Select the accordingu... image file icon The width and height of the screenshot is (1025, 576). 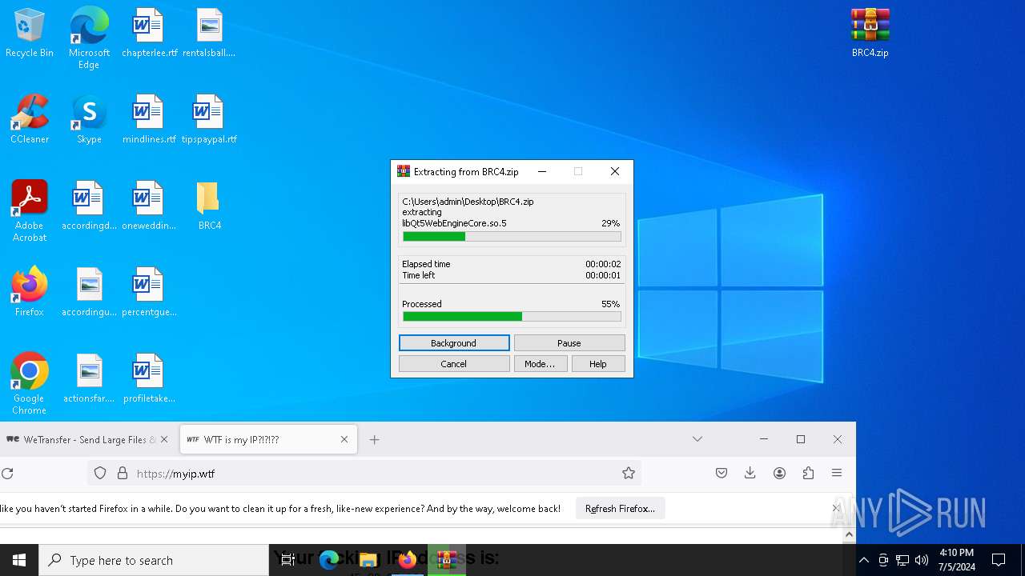(89, 293)
